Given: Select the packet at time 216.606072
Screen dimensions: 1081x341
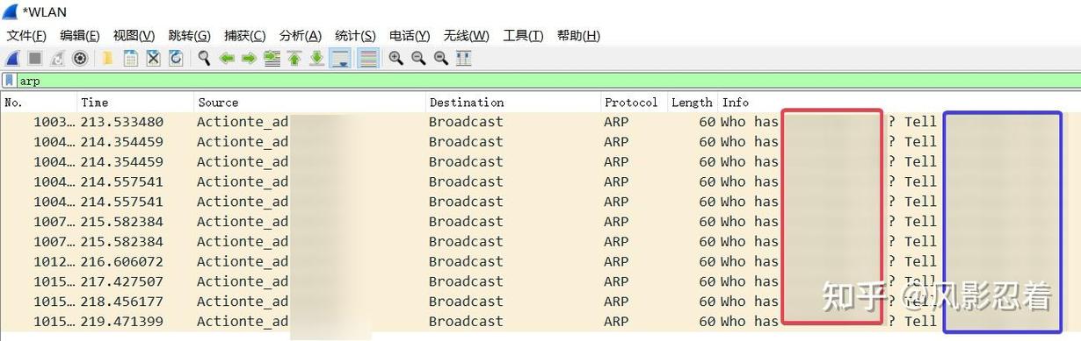Looking at the screenshot, I should click(x=540, y=261).
